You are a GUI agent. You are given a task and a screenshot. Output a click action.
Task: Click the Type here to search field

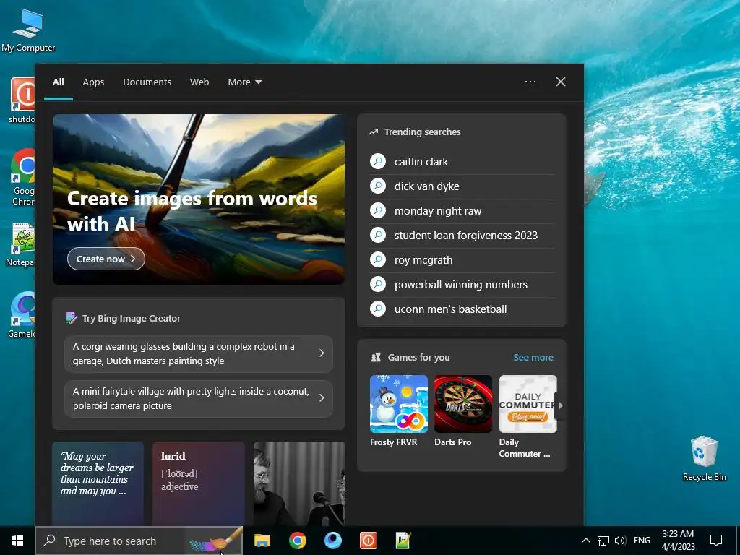point(139,541)
